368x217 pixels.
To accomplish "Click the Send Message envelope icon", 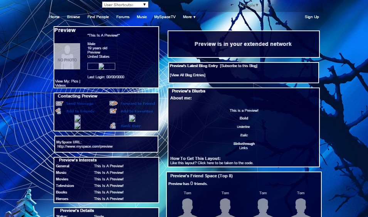I will click(x=59, y=103).
